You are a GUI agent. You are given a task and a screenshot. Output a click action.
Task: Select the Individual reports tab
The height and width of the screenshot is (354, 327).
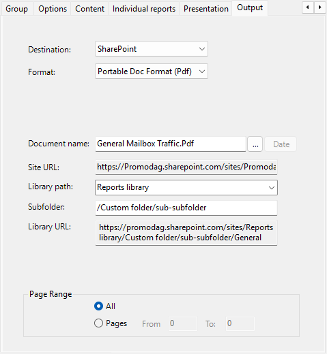(144, 9)
